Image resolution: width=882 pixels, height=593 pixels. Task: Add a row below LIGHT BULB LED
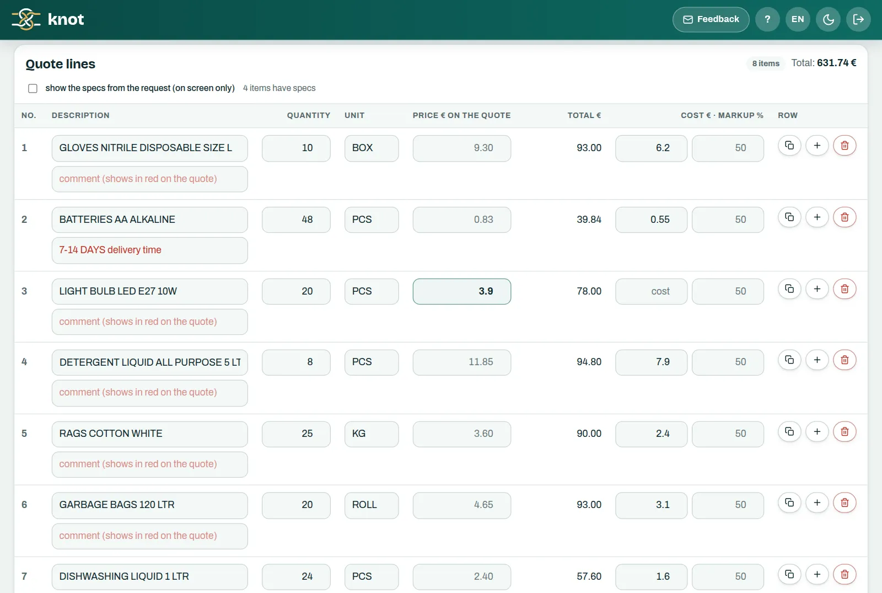(817, 289)
